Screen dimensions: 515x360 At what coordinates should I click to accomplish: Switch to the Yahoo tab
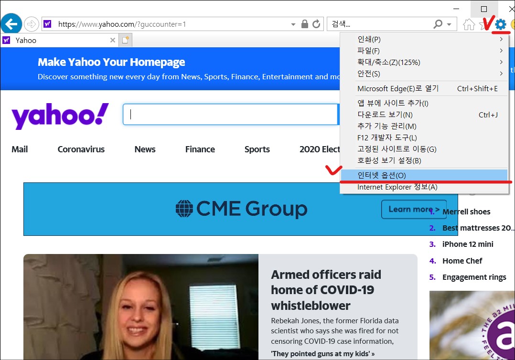pos(59,41)
